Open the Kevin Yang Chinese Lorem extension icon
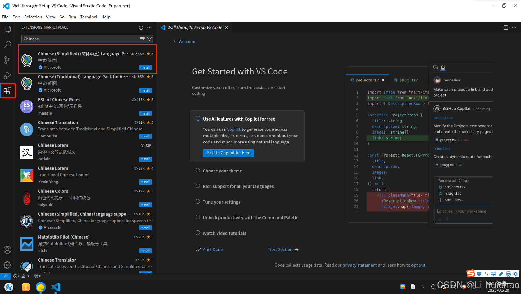This screenshot has height=294, width=521. (27, 175)
